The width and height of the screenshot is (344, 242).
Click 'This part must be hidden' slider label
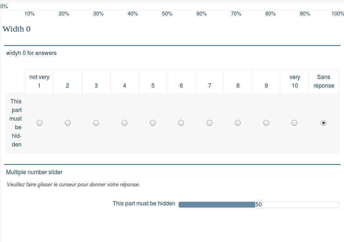click(x=144, y=204)
